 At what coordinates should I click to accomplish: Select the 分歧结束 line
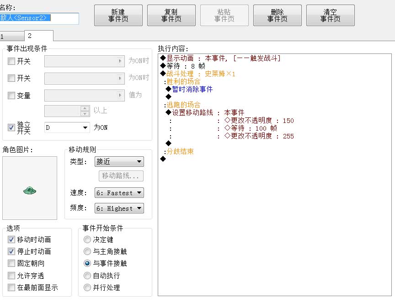point(179,151)
